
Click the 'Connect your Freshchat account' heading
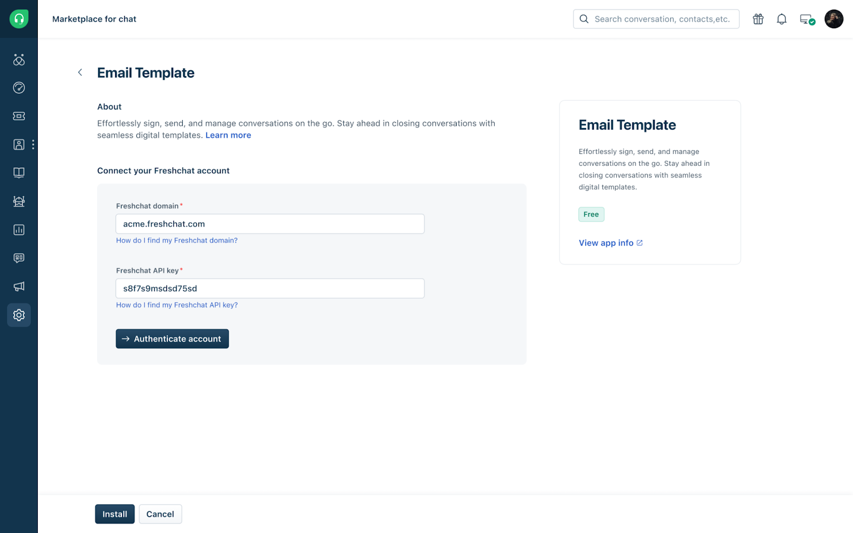pyautogui.click(x=163, y=171)
